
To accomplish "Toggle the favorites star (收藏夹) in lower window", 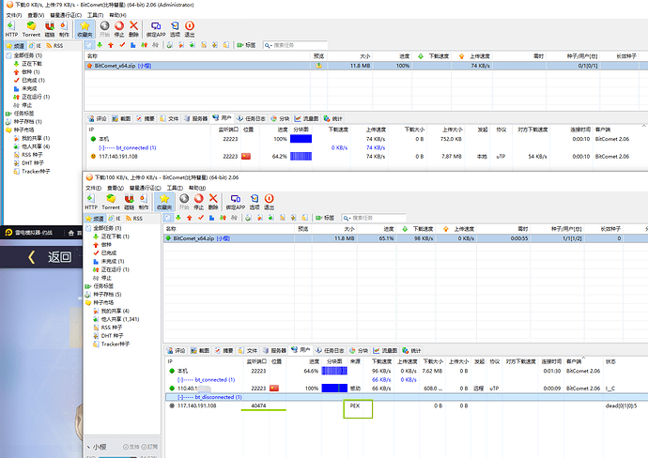I will (x=164, y=202).
